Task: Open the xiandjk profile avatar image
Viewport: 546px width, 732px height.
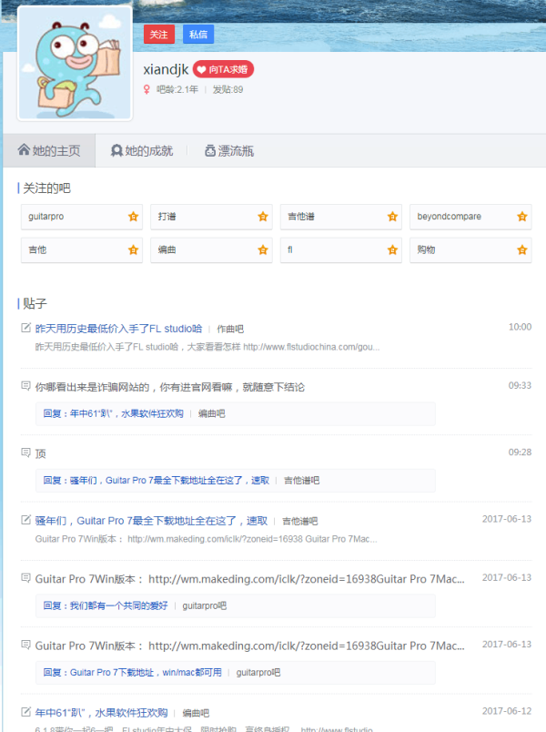Action: pos(76,64)
